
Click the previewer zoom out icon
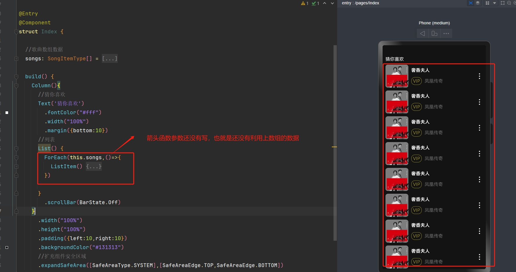(x=509, y=3)
